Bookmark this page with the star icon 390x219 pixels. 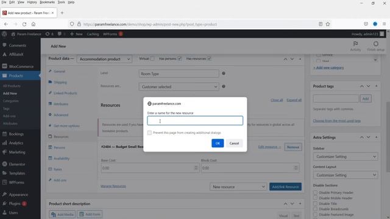[x=328, y=24]
